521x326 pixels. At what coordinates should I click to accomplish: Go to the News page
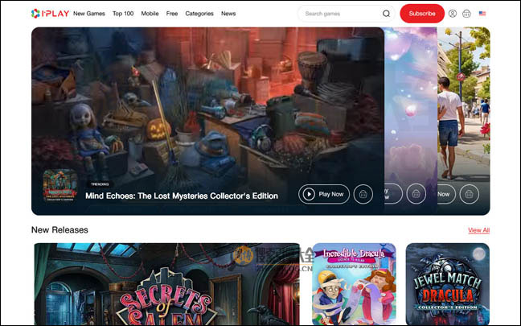point(228,14)
